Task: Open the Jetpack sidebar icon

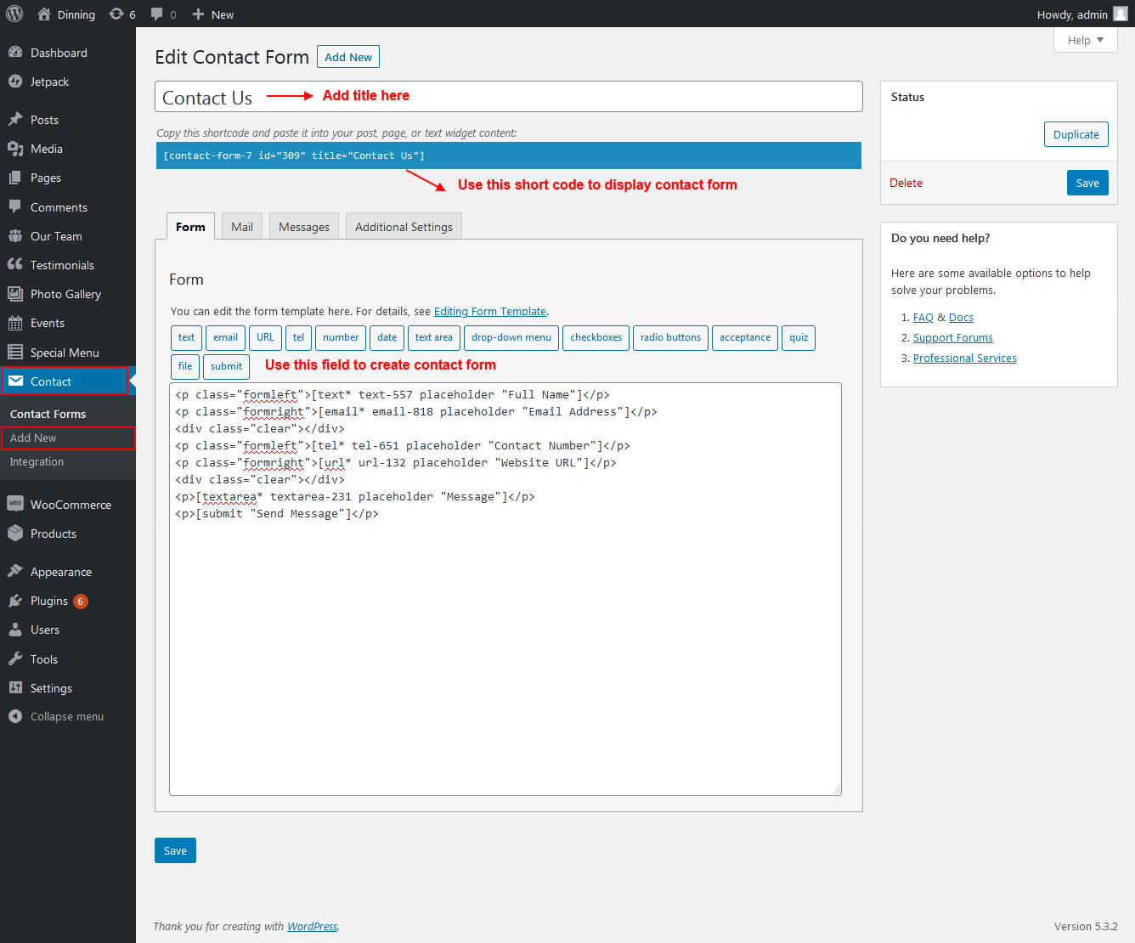Action: tap(15, 82)
